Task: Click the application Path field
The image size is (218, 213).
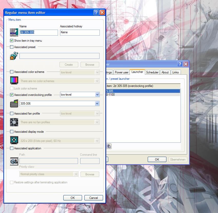Action: 49,161
